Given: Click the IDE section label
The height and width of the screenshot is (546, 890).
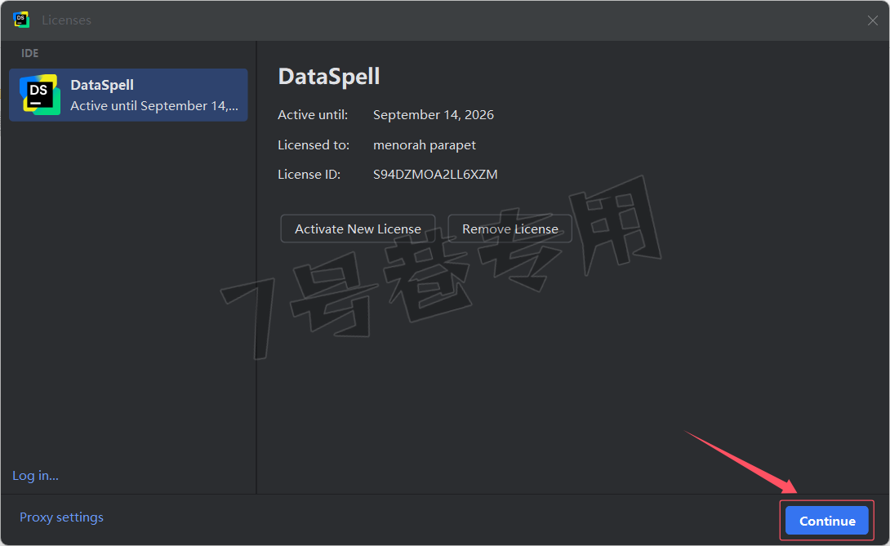Looking at the screenshot, I should point(29,53).
